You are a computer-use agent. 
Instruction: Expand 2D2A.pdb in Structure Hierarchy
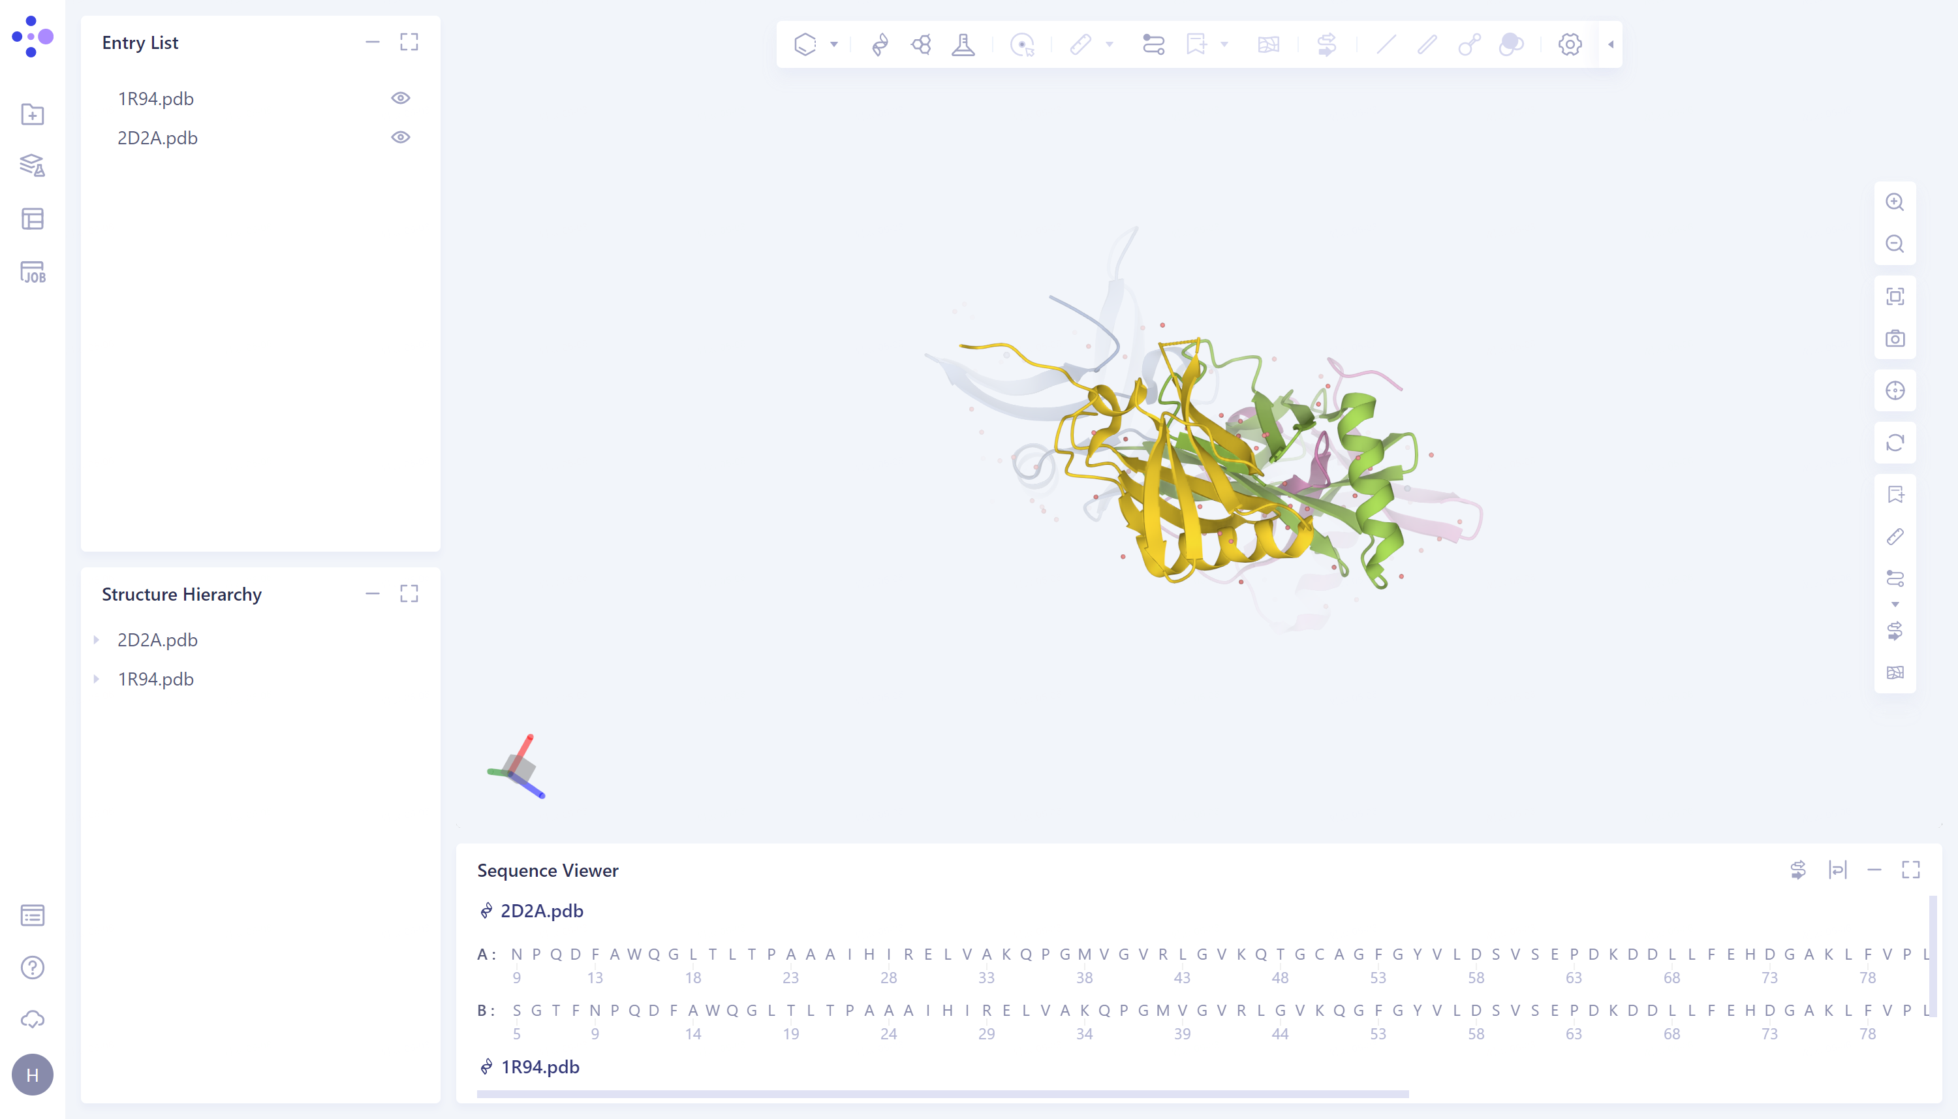[x=97, y=639]
